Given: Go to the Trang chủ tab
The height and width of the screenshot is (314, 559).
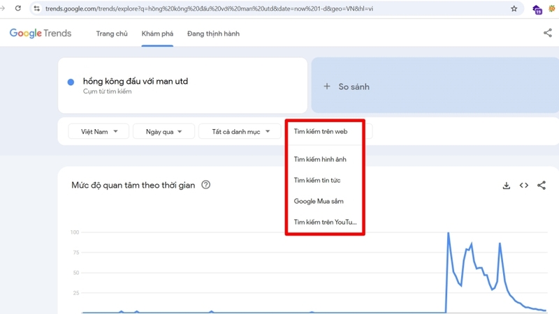Looking at the screenshot, I should point(112,33).
